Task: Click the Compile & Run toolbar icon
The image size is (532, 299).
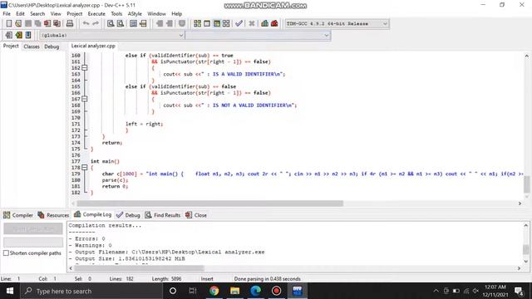Action: tap(216, 23)
